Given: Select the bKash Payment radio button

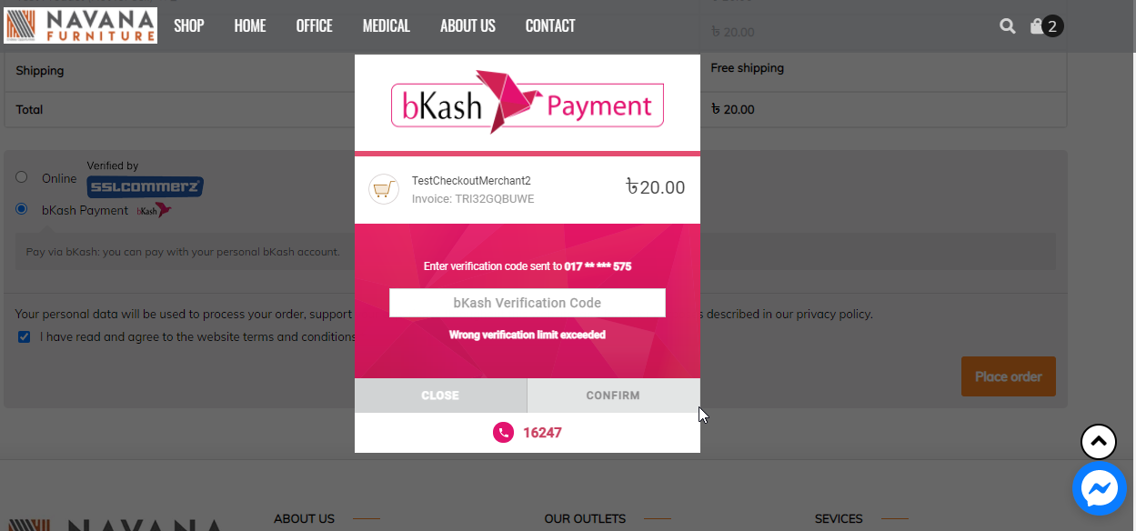Looking at the screenshot, I should coord(22,209).
